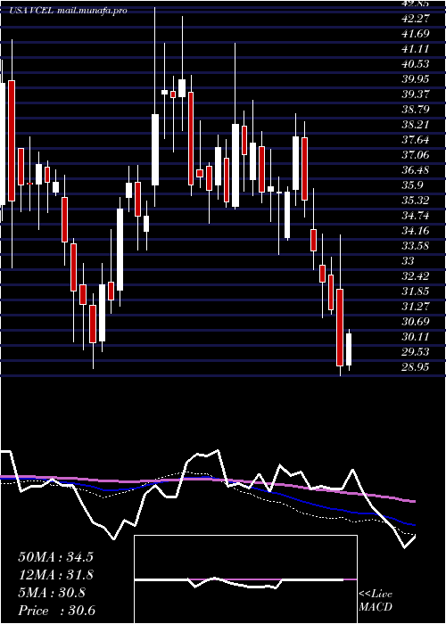Screen dimensions: 446x624
Task: Click the 38.21 price axis label
Action: (x=416, y=125)
